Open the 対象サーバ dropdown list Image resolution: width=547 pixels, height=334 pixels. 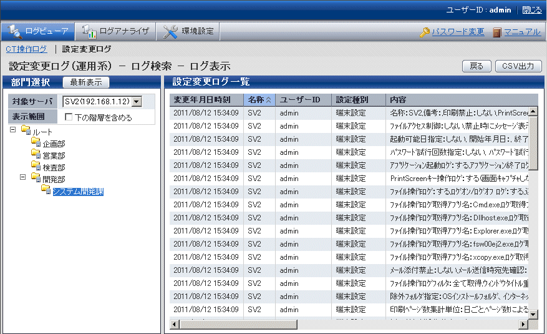tap(137, 102)
